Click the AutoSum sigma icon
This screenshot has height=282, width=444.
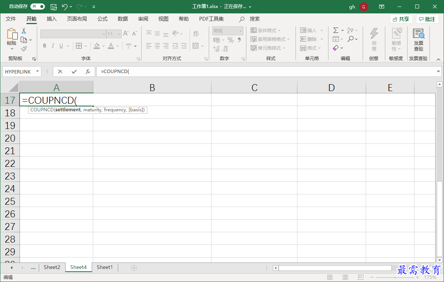[x=336, y=31]
